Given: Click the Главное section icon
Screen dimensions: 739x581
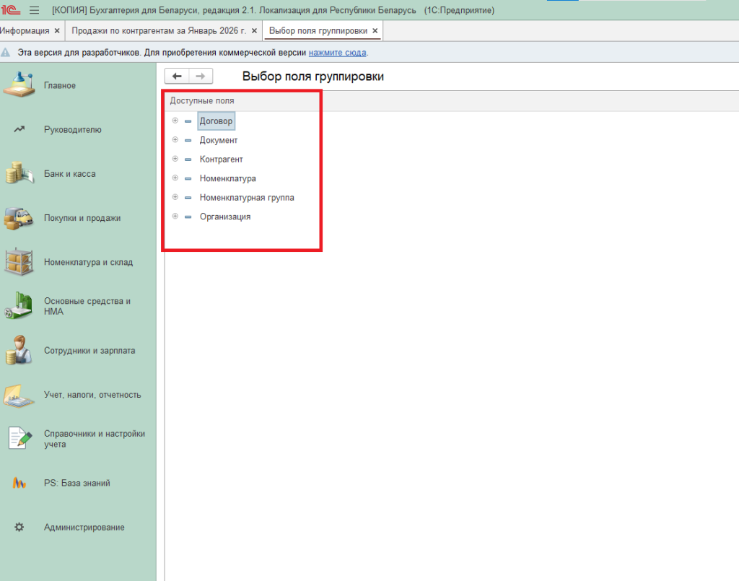Looking at the screenshot, I should (x=19, y=85).
